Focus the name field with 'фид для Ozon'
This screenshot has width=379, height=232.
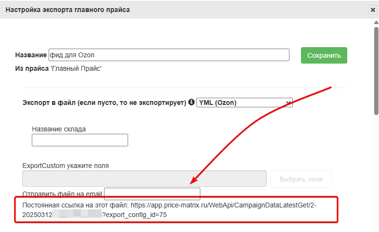click(x=169, y=55)
